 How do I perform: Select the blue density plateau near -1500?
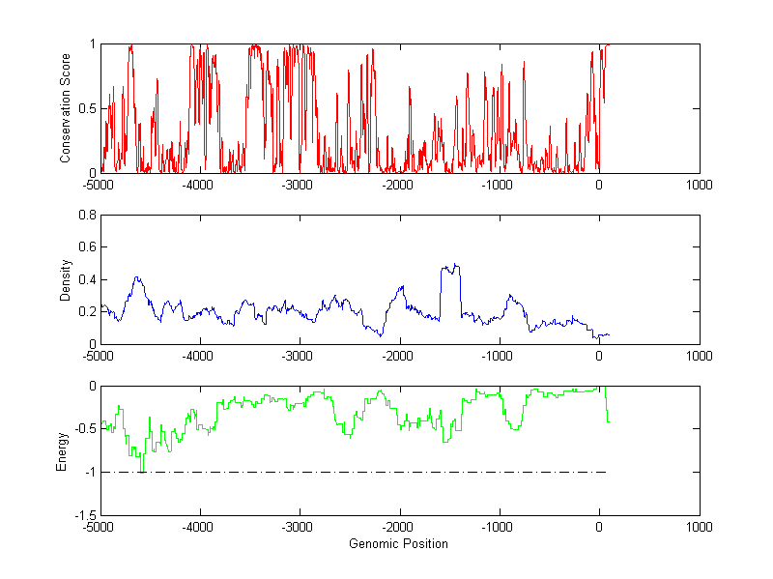[x=450, y=268]
